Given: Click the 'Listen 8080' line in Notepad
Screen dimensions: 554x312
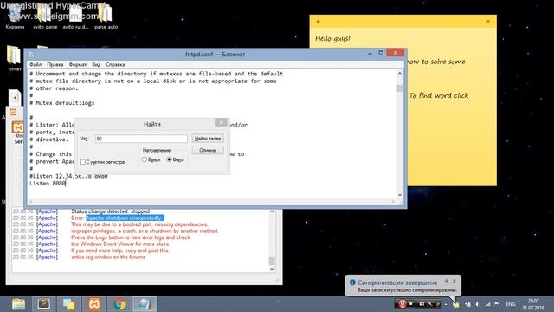Looking at the screenshot, I should coord(48,183).
